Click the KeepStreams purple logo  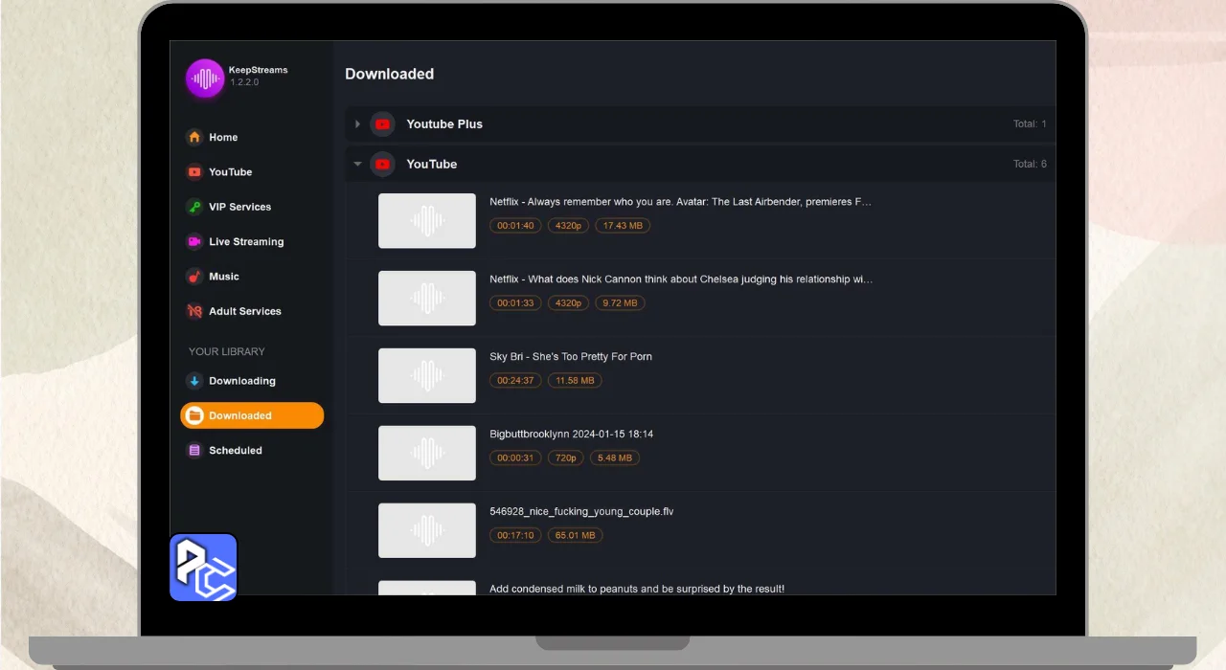[204, 78]
